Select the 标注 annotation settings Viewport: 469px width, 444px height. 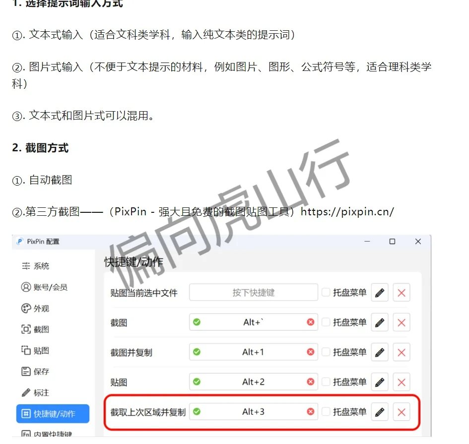pyautogui.click(x=37, y=392)
